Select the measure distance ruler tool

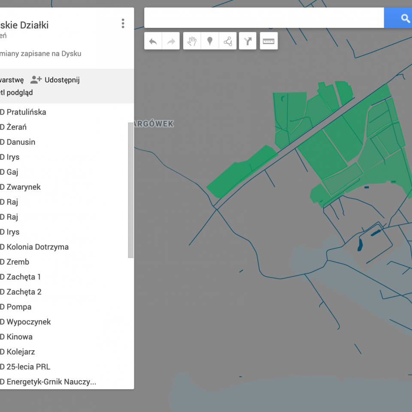(x=269, y=42)
